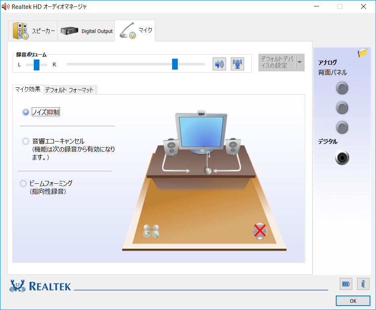
Task: Enable 音響エコーキャンセル option
Action: (26, 141)
